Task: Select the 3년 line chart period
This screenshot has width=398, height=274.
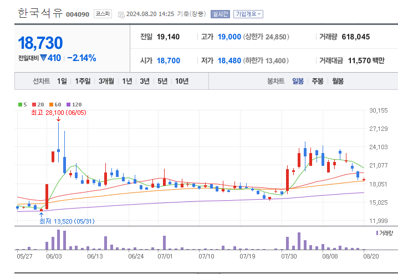Action: pos(145,81)
